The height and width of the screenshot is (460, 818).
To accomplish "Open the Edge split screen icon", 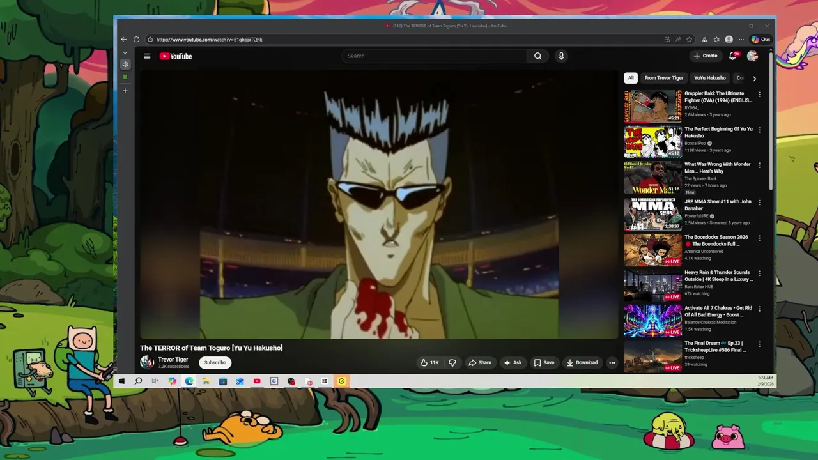I will click(x=667, y=40).
